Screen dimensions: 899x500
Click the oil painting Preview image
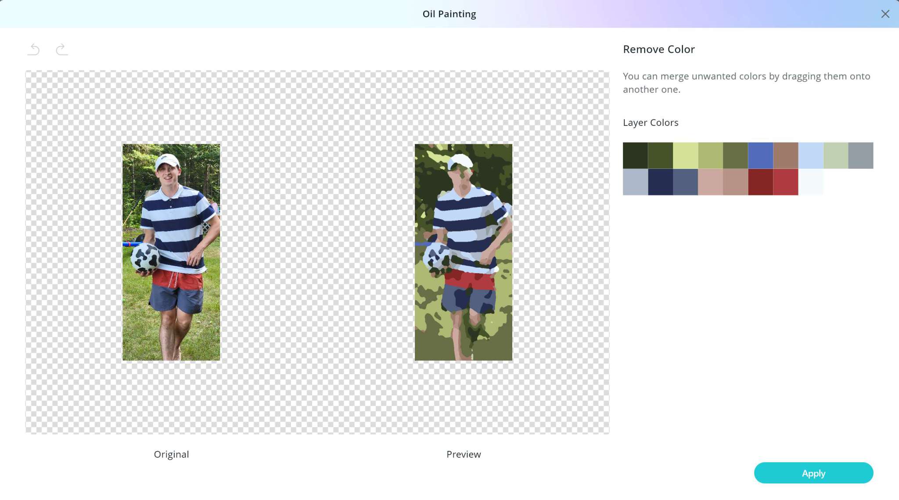(x=463, y=252)
